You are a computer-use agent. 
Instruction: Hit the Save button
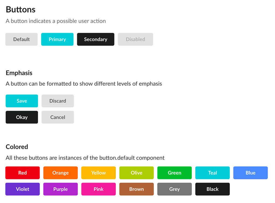22,101
